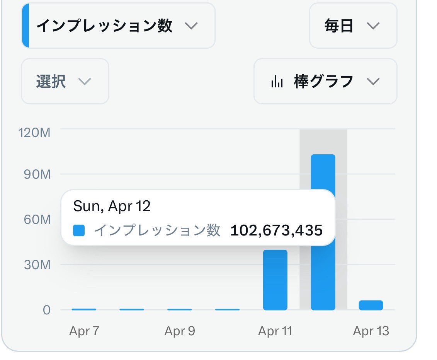Click the blue color strip on the metric selector

point(26,26)
